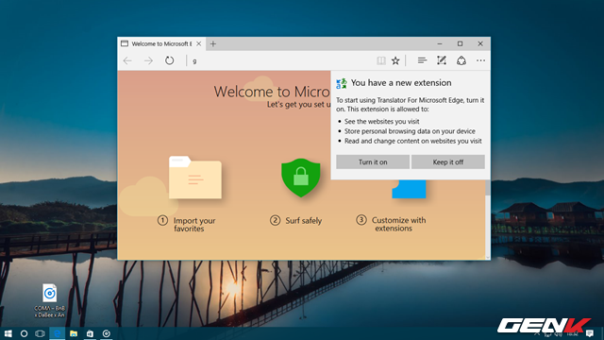Keep the new extension off
The image size is (604, 340).
click(x=447, y=161)
